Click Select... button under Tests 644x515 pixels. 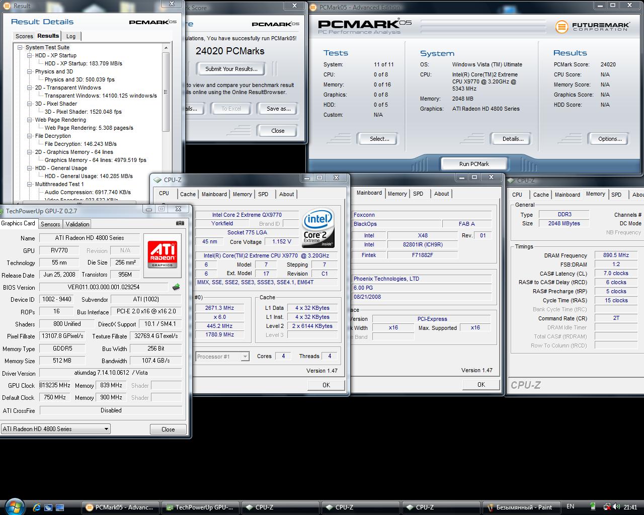tap(379, 139)
